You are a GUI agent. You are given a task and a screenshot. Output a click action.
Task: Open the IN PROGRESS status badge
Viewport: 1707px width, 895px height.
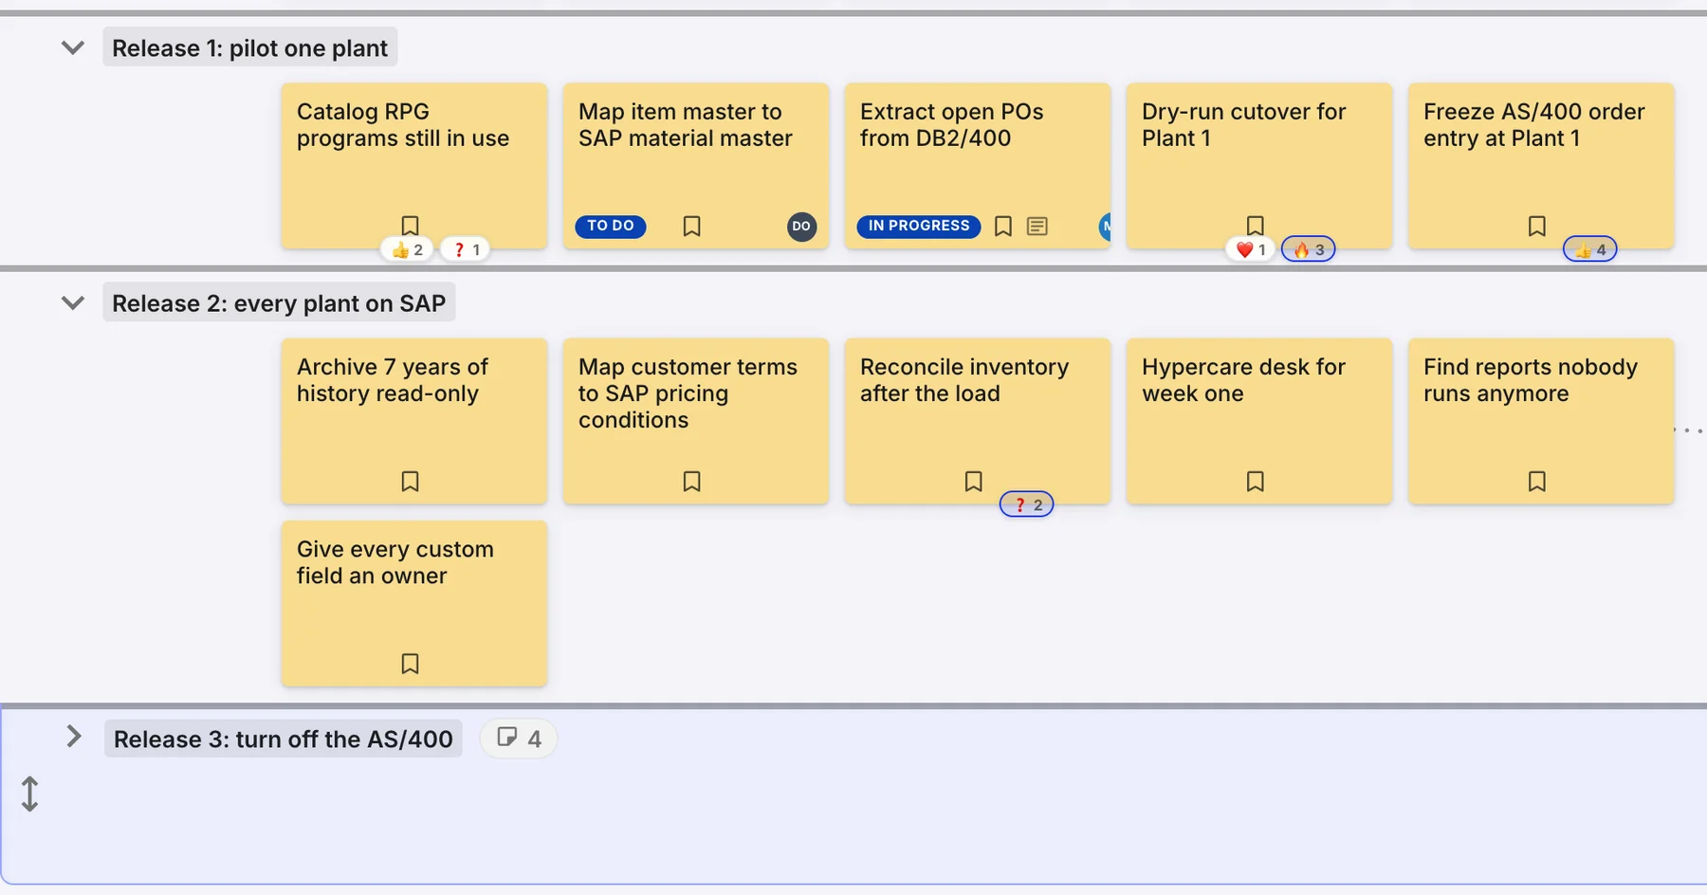pos(919,226)
